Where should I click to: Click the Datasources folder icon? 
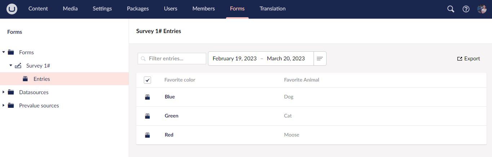pyautogui.click(x=11, y=92)
